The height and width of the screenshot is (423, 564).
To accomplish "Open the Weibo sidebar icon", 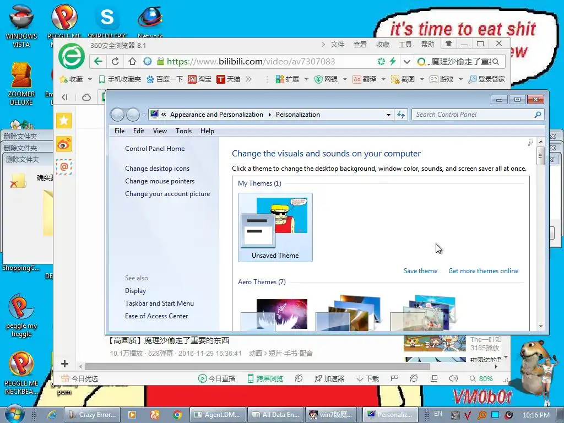I will tap(64, 144).
